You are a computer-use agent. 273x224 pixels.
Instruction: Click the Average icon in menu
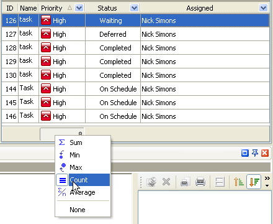[62, 192]
